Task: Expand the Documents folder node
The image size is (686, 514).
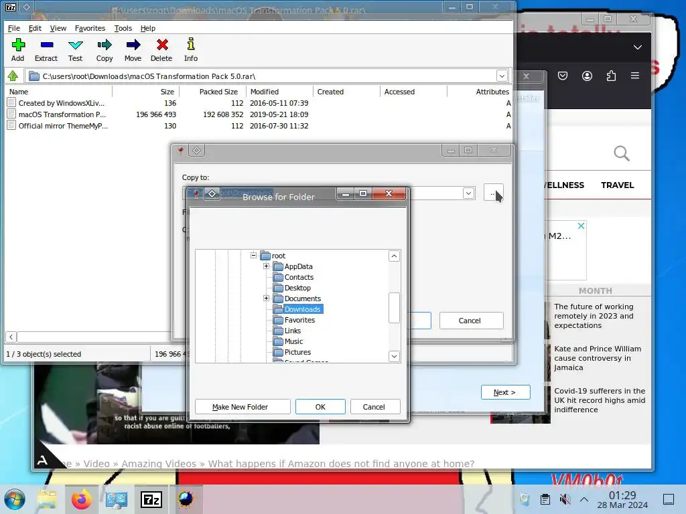Action: pos(266,298)
